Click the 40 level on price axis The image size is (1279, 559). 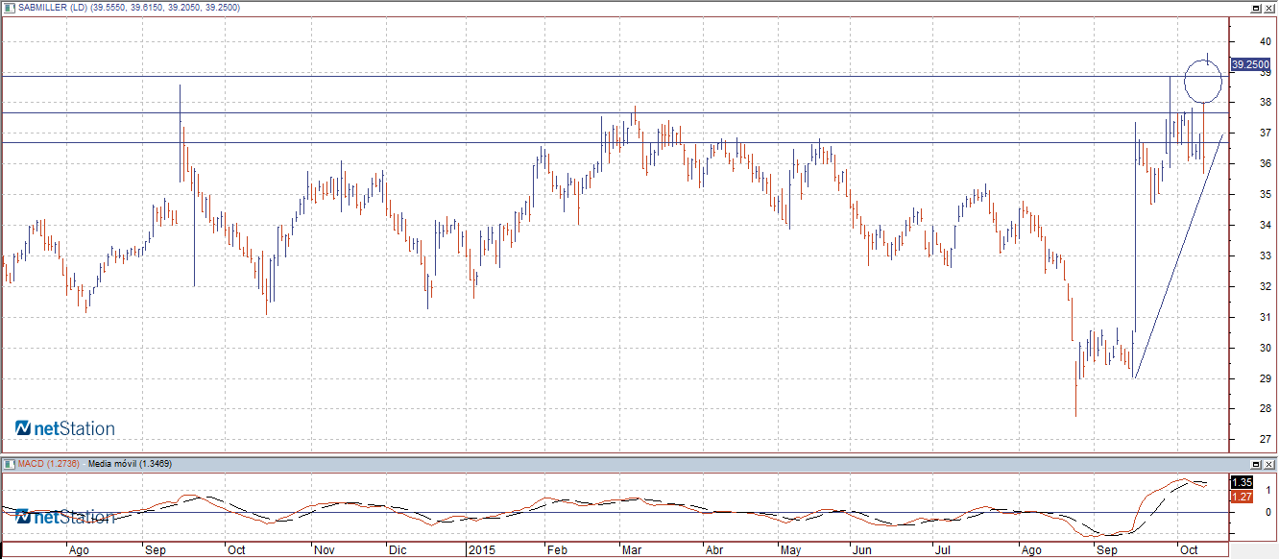[x=1265, y=40]
